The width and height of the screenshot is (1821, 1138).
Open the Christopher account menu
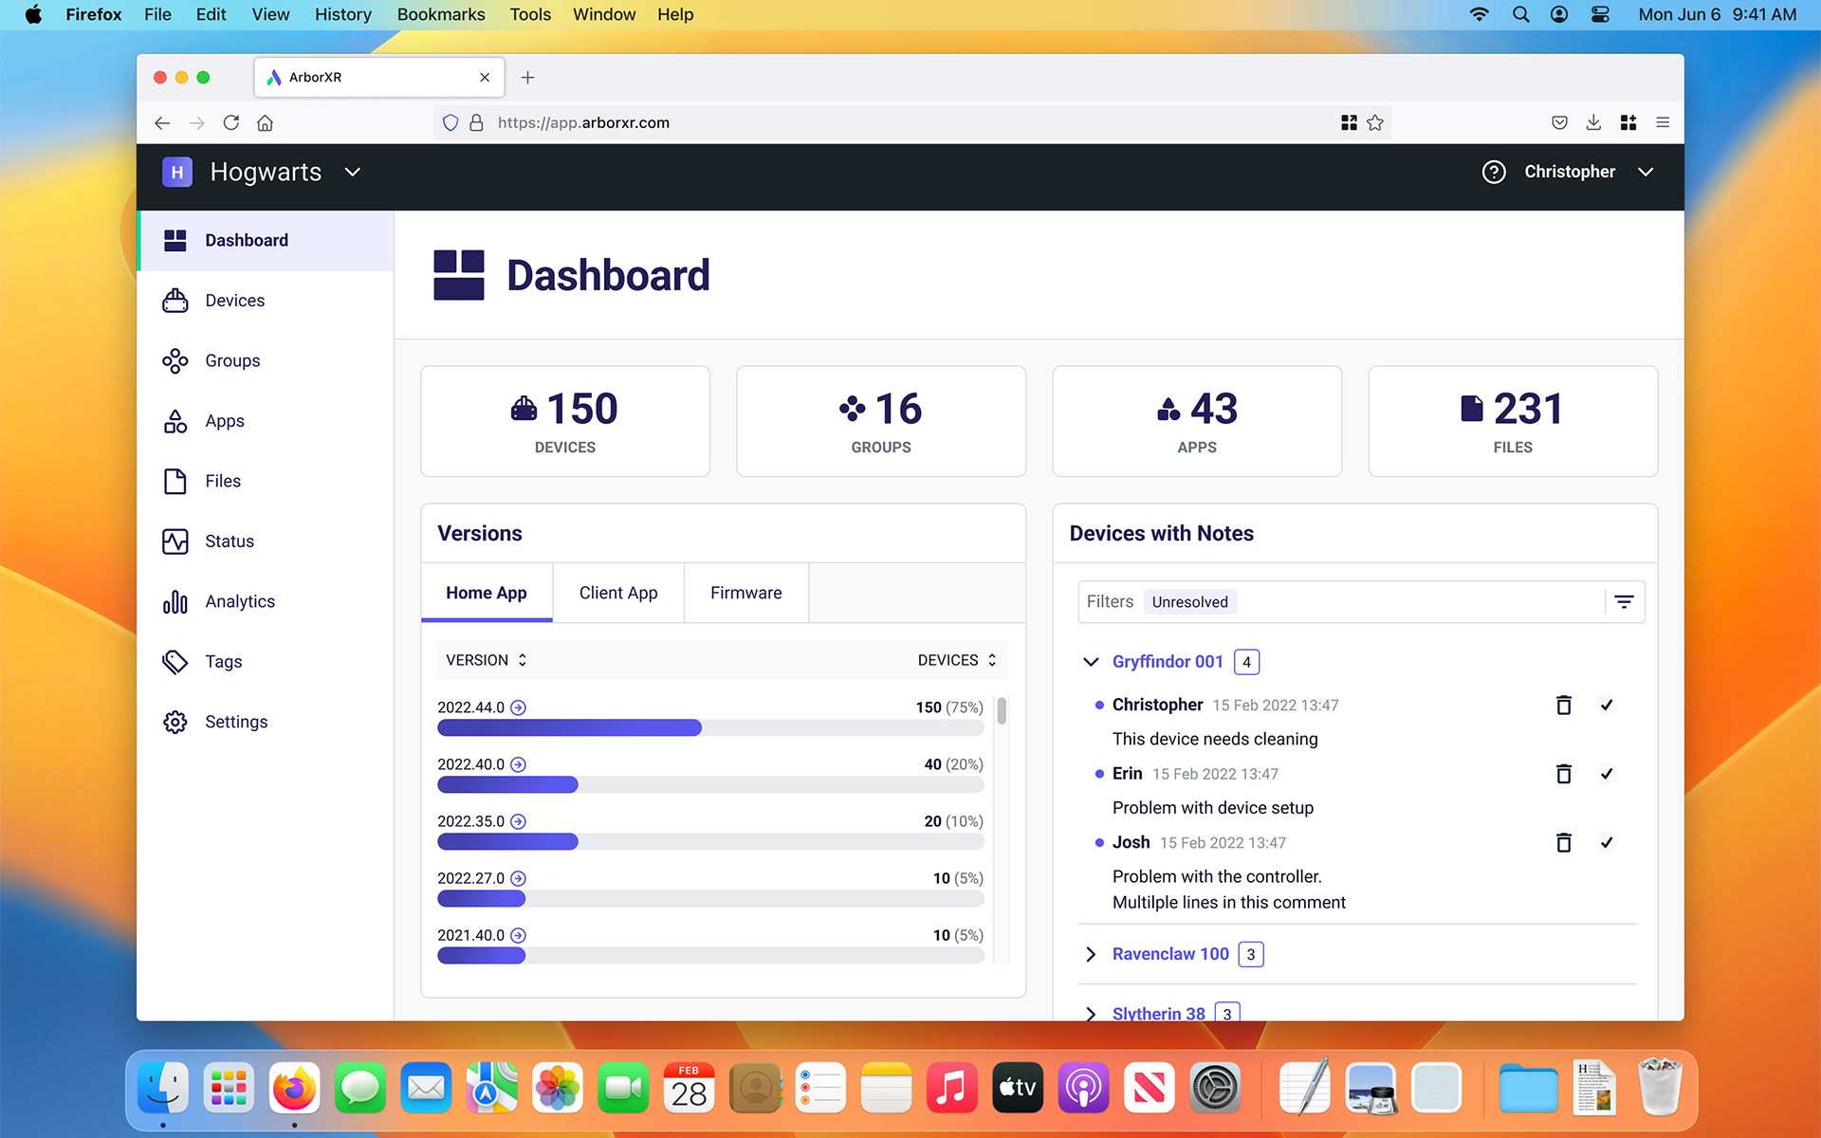1589,172
